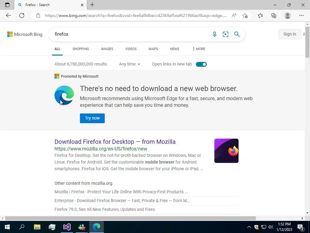Image resolution: width=310 pixels, height=233 pixels.
Task: Open the profile avatar menu
Action: (288, 15)
